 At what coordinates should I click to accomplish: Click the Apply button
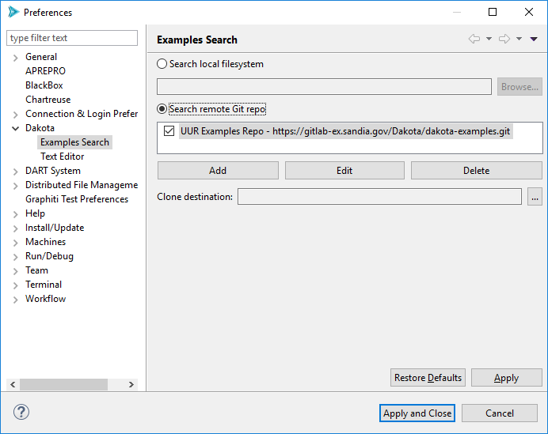[x=506, y=378]
